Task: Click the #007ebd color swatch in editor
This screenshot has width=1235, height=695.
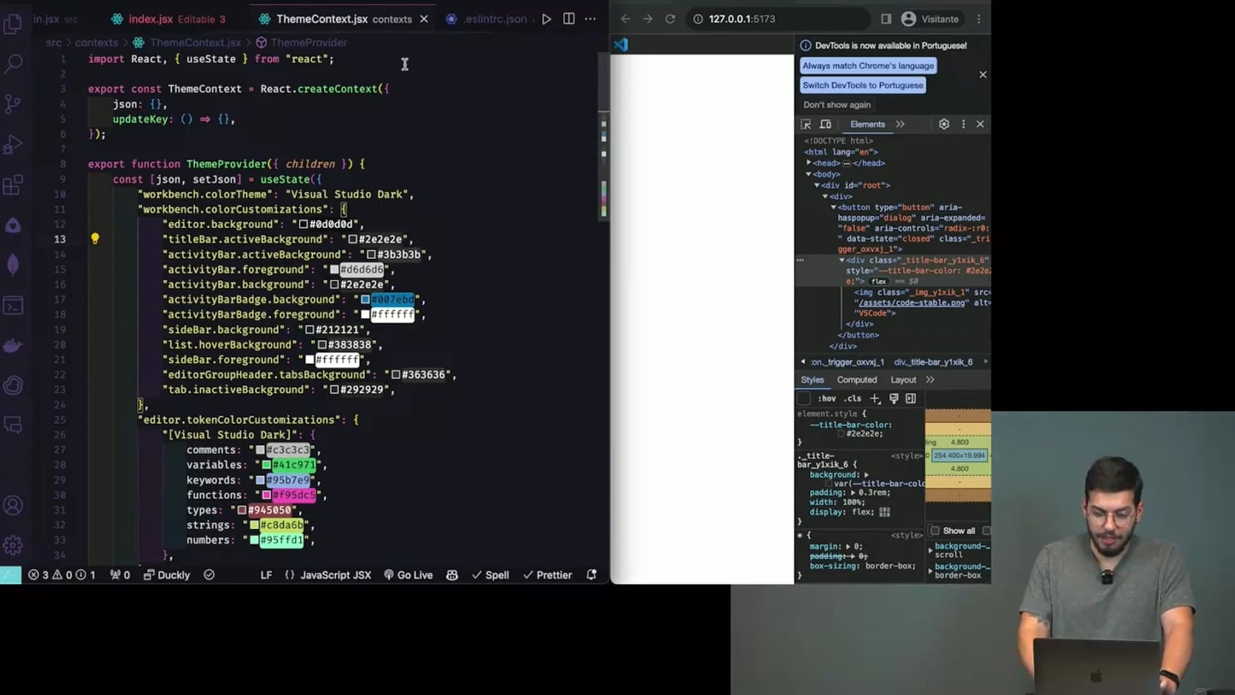Action: pos(365,300)
